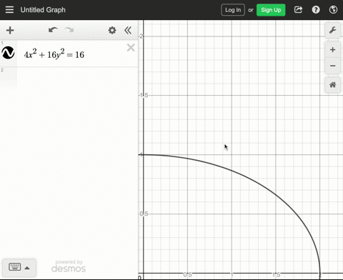Collapse the expression list with double chevron
Image resolution: width=343 pixels, height=280 pixels.
click(x=128, y=30)
